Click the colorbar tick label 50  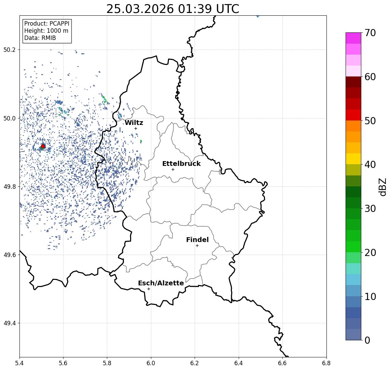pyautogui.click(x=370, y=121)
